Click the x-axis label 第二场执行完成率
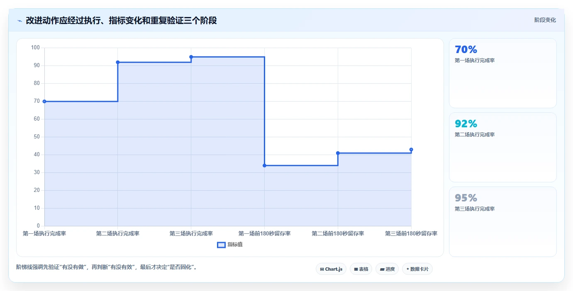 coord(118,233)
